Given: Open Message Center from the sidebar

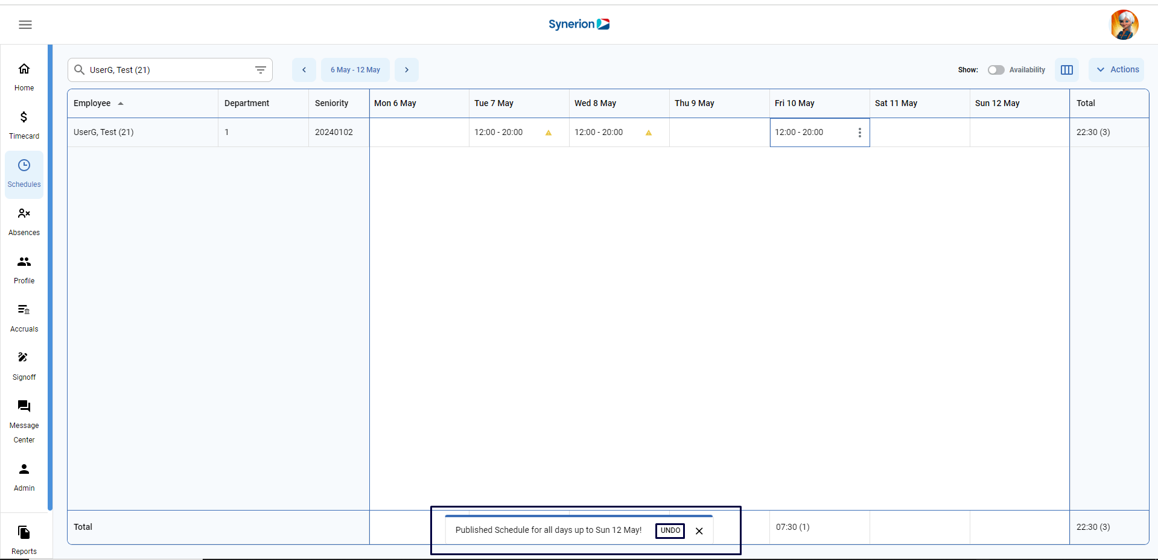Looking at the screenshot, I should pyautogui.click(x=24, y=423).
